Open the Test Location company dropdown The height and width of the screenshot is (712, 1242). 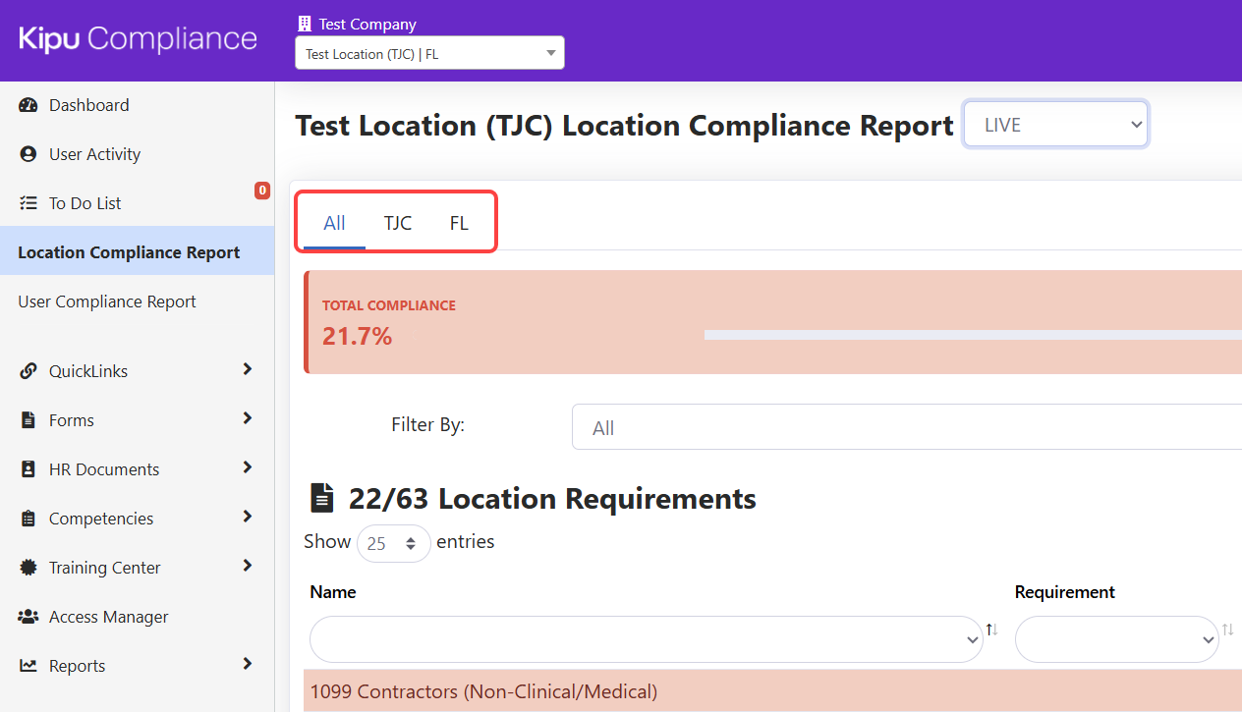pyautogui.click(x=429, y=54)
